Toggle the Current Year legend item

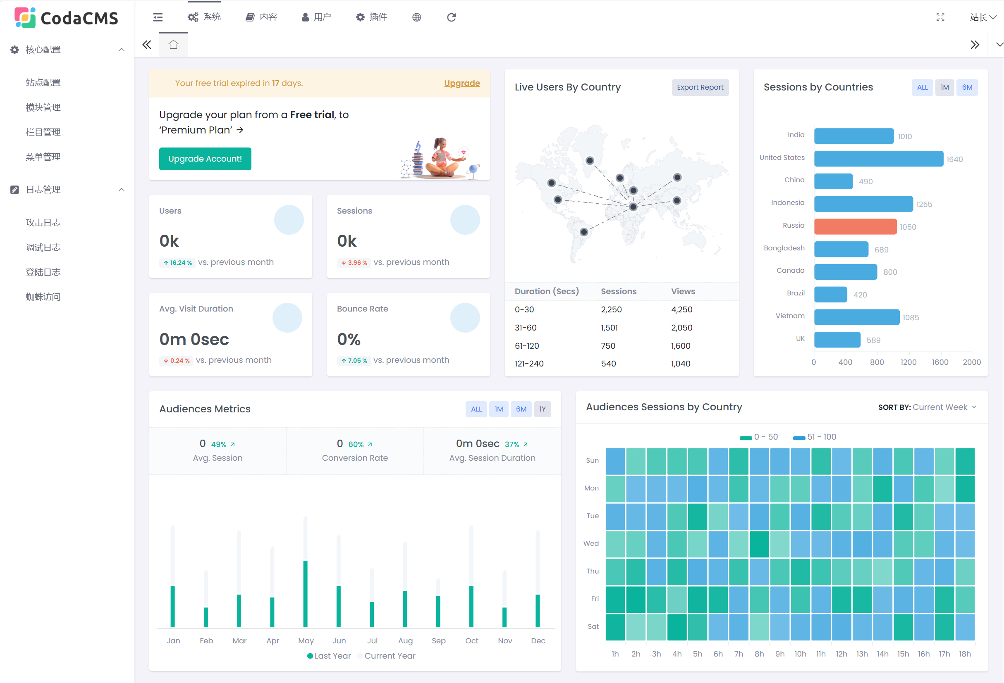point(387,656)
